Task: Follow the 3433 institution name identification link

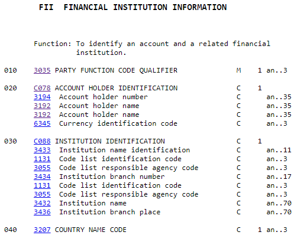Action: (42, 150)
